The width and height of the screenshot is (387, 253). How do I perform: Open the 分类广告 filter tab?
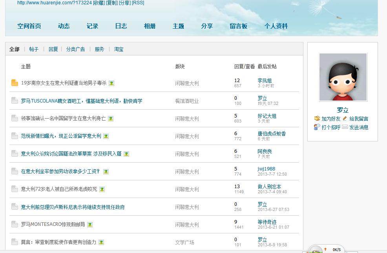76,49
